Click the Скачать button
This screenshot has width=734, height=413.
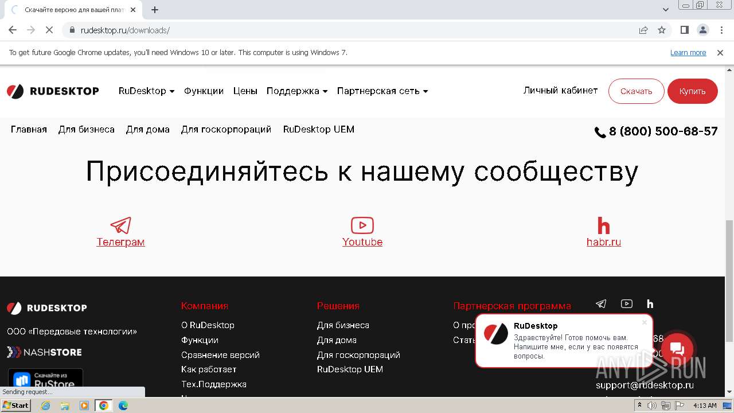636,91
